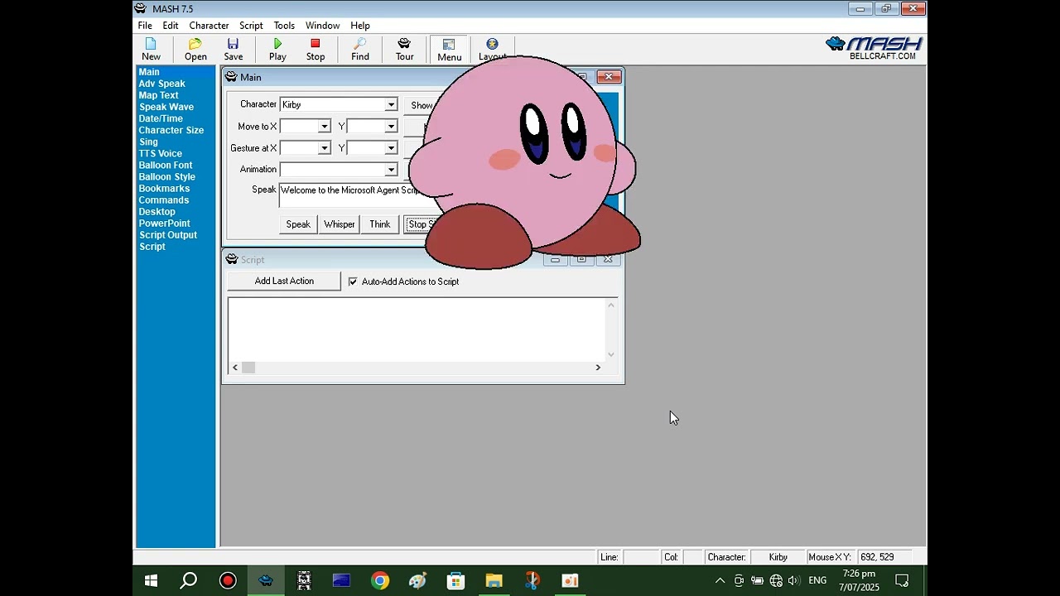This screenshot has height=596, width=1060.
Task: Stop playback with the red Stop icon
Action: click(x=316, y=50)
